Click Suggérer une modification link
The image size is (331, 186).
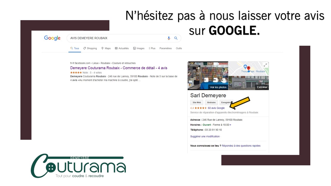coord(205,136)
